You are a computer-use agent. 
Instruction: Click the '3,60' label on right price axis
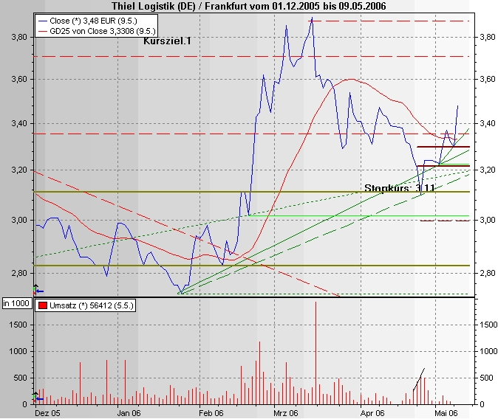488,79
